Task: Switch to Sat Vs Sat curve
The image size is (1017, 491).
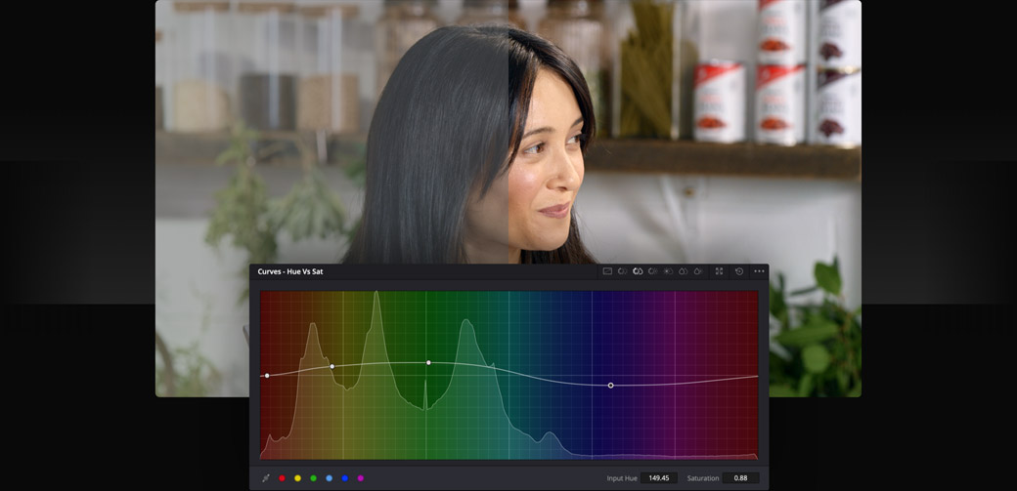Action: (683, 271)
